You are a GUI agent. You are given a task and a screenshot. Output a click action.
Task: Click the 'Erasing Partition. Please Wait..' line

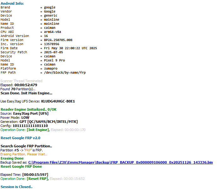[x=24, y=154]
